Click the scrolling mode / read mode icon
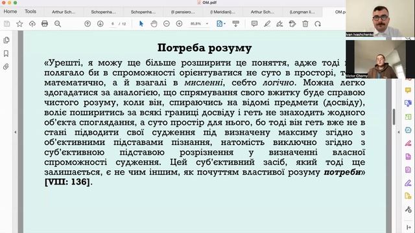The image size is (415, 233). pyautogui.click(x=235, y=24)
